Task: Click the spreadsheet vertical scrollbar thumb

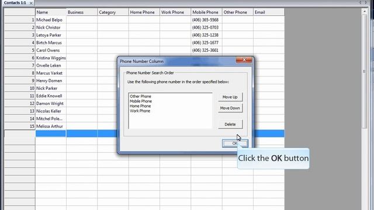Action: click(x=364, y=71)
